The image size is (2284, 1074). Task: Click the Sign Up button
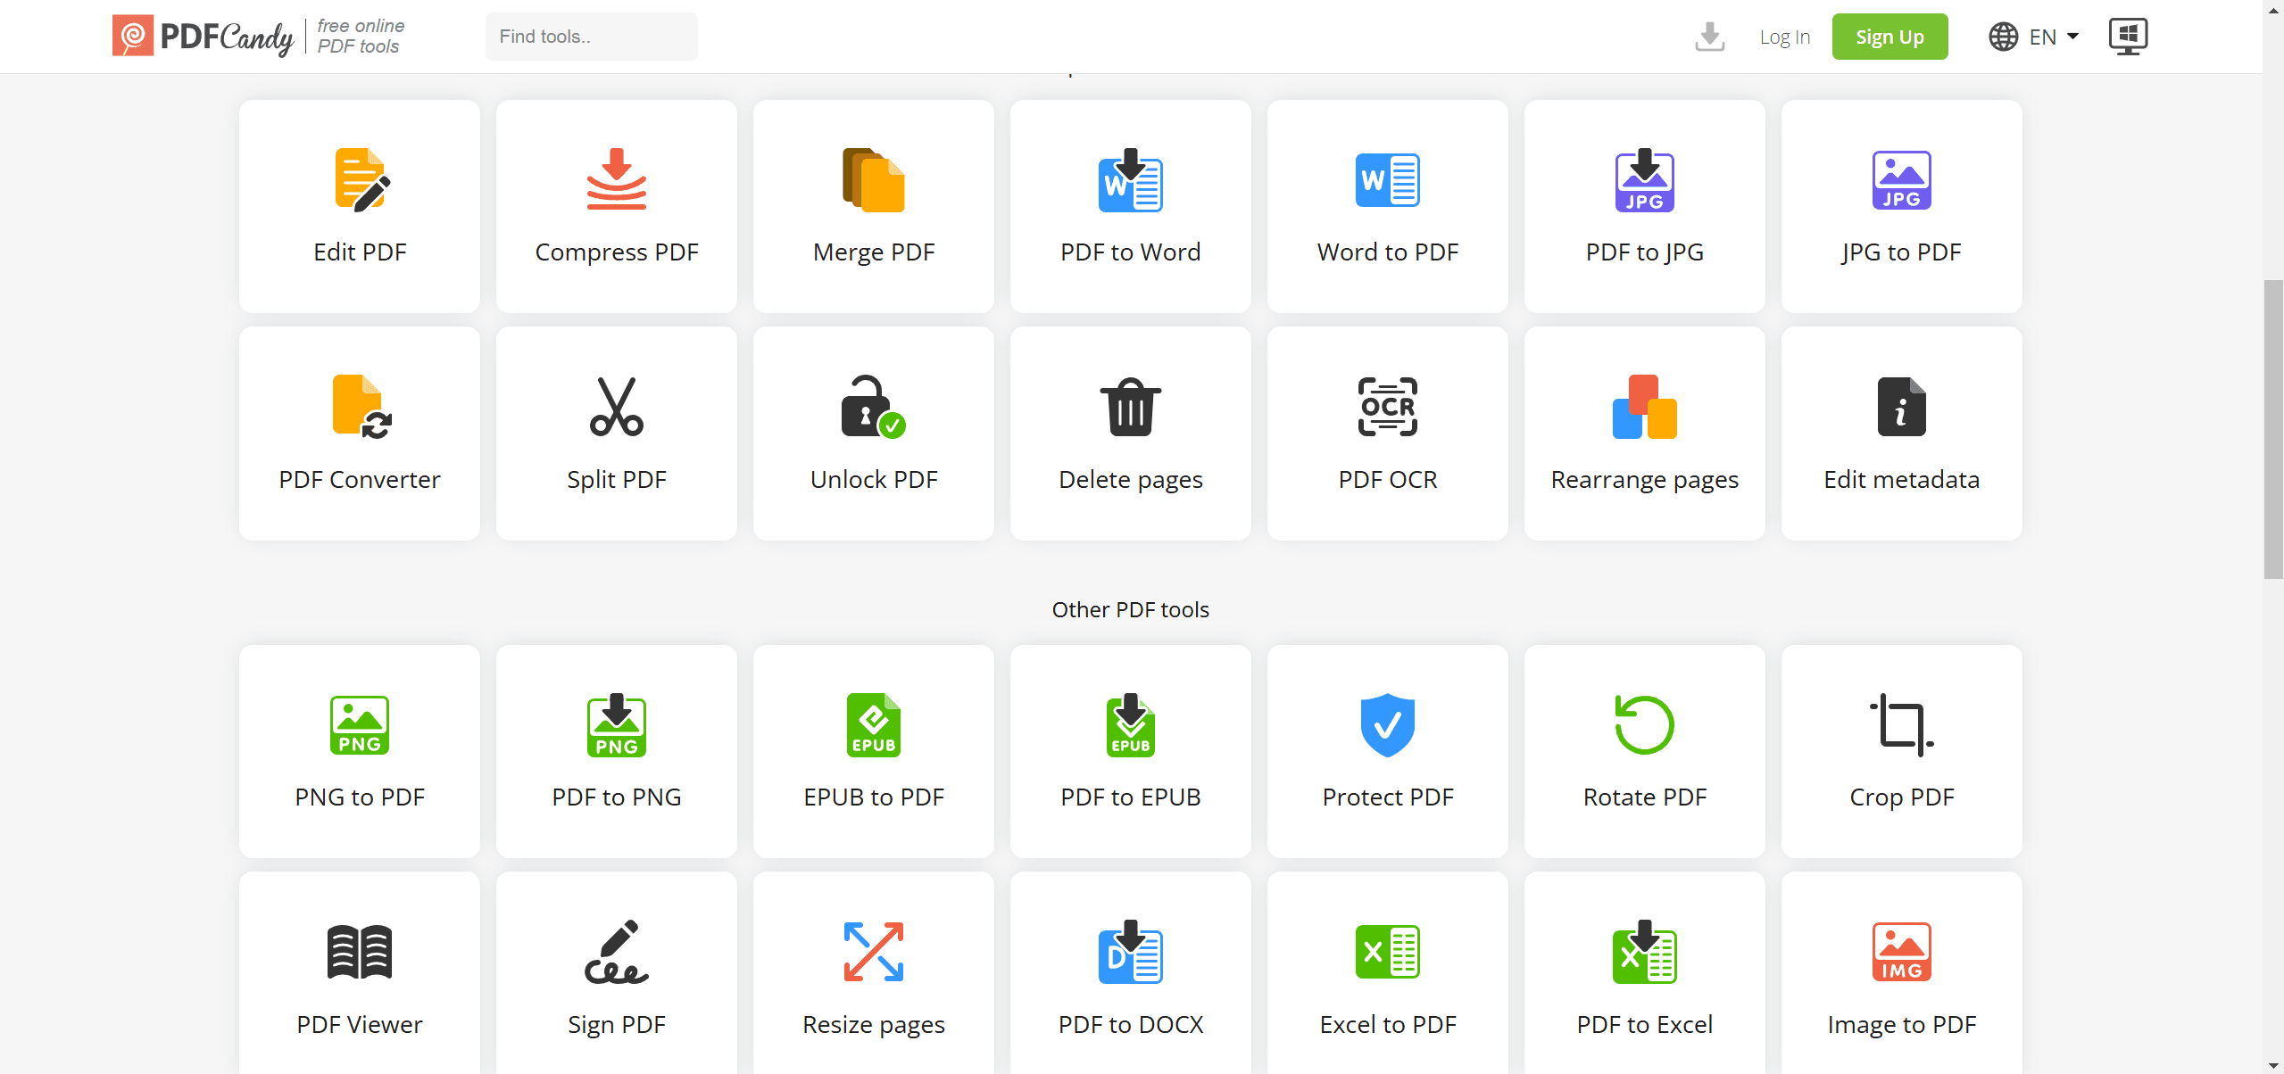coord(1890,35)
